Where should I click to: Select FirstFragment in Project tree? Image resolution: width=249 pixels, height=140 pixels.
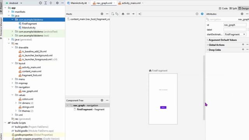(30, 24)
